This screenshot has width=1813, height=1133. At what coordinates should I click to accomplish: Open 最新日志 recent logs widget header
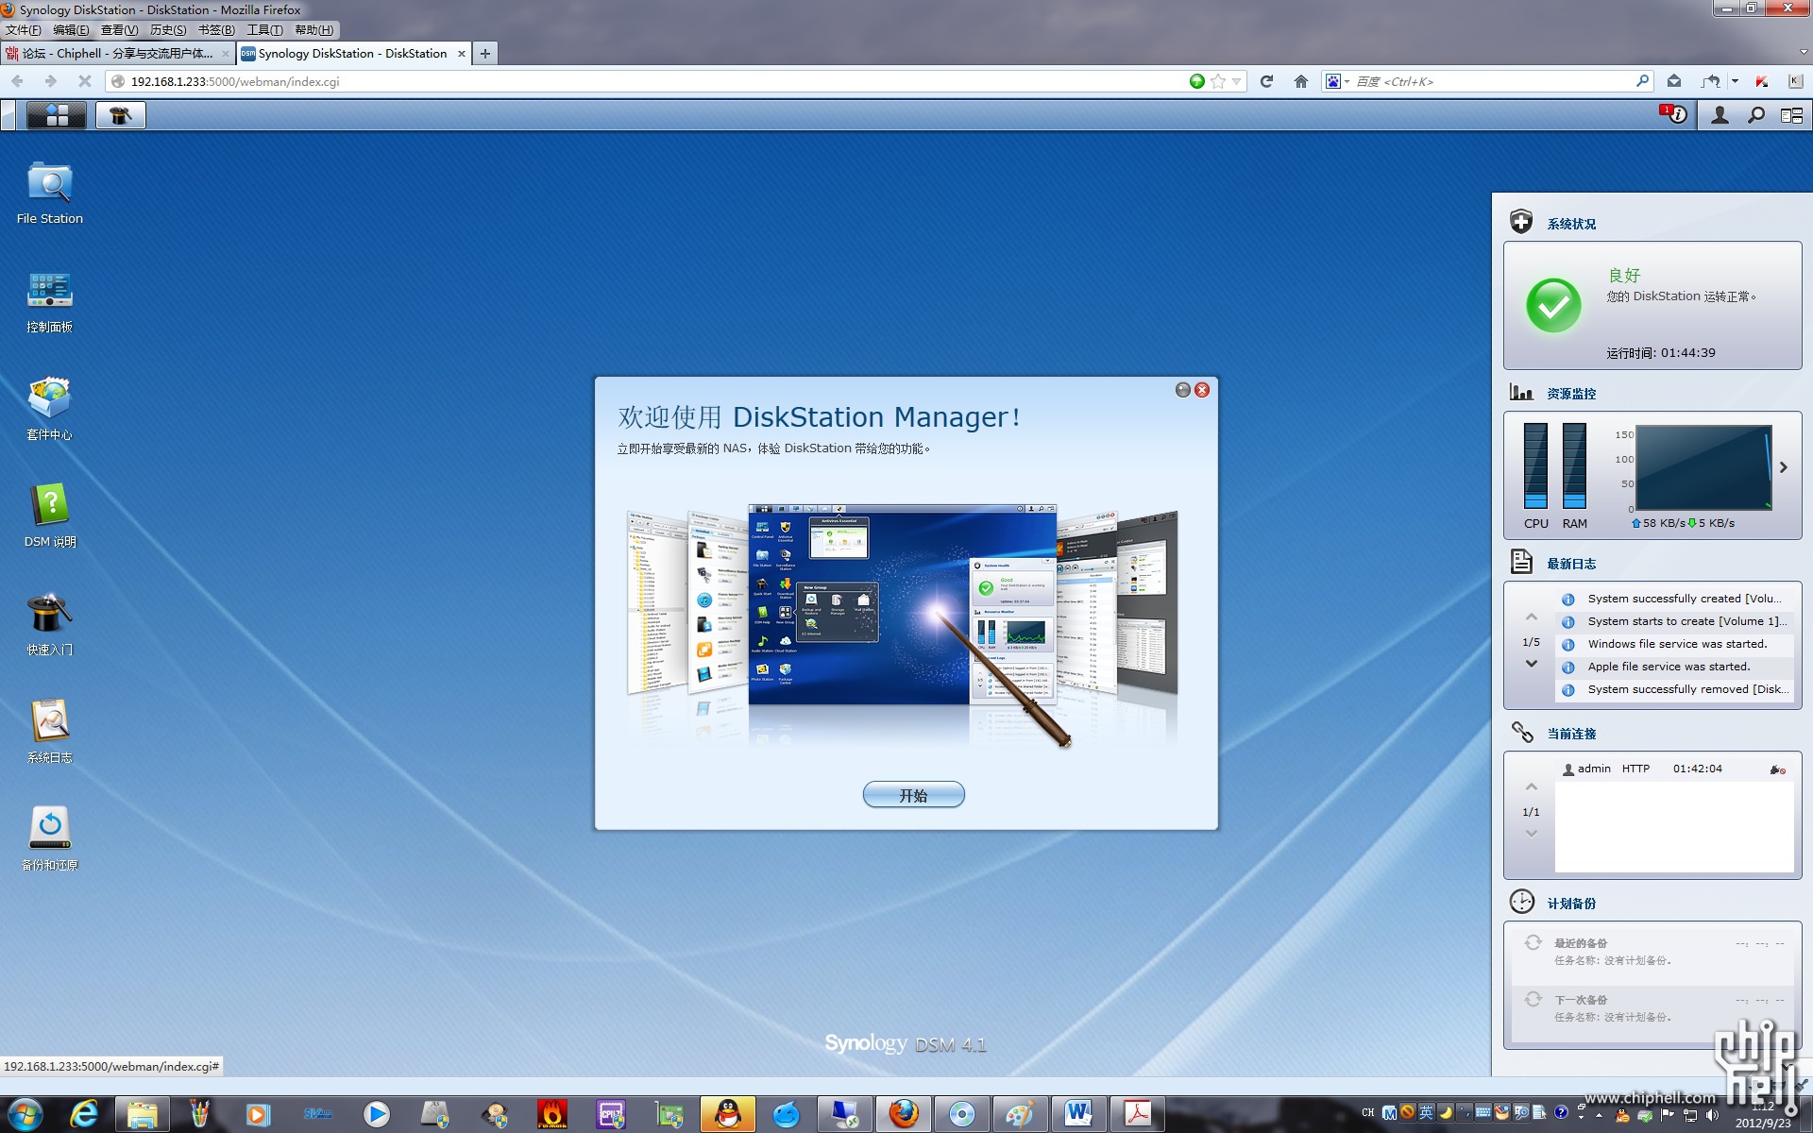pos(1571,564)
